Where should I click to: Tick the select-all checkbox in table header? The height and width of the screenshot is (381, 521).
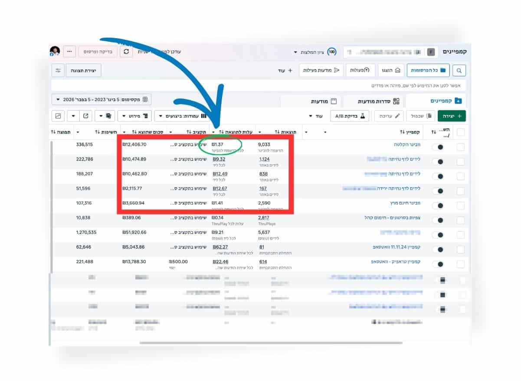[460, 132]
